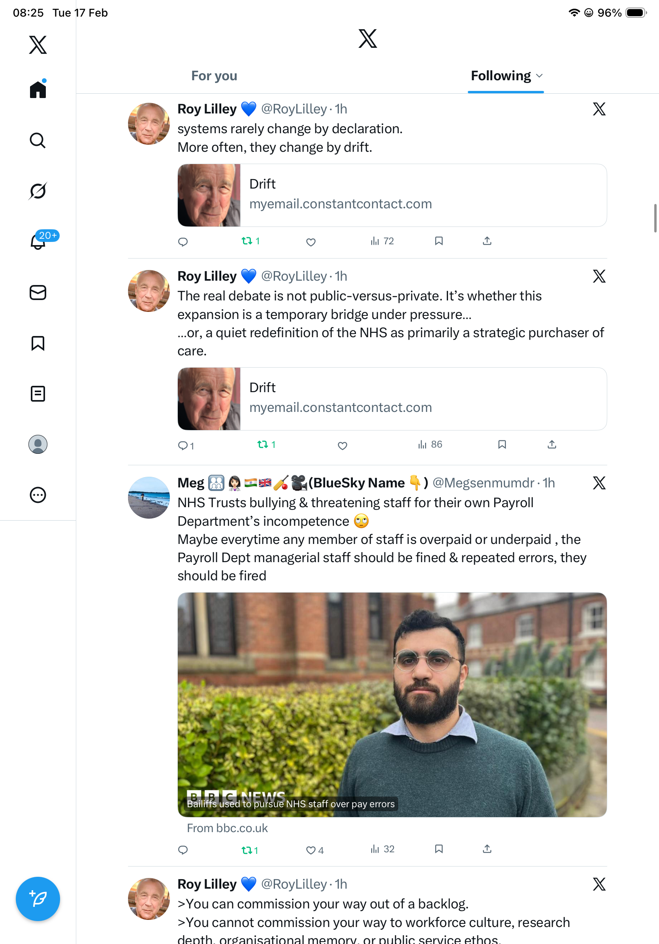The image size is (659, 944).
Task: Open BBC News bailiffs article image
Action: pyautogui.click(x=392, y=704)
